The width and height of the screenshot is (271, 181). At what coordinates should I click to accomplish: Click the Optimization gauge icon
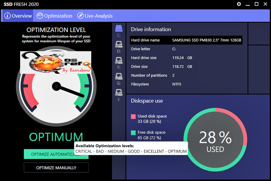click(x=40, y=16)
